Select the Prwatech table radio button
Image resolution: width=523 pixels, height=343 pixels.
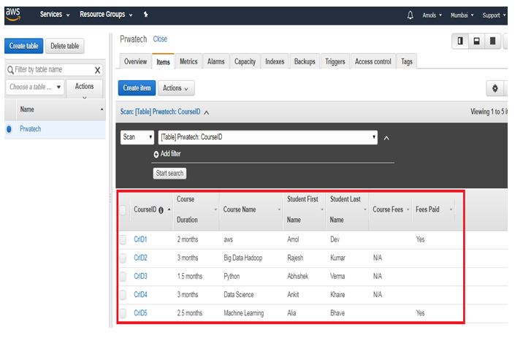click(x=9, y=129)
